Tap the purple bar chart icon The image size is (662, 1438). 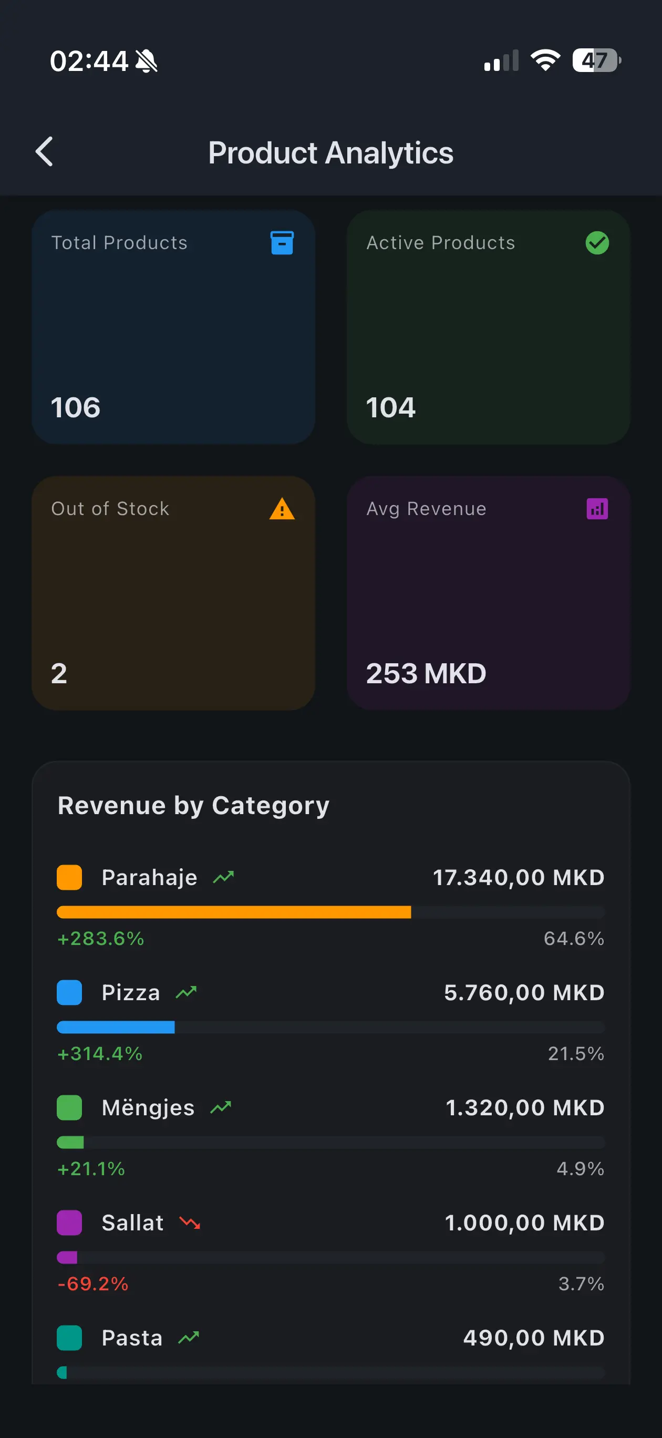point(597,509)
